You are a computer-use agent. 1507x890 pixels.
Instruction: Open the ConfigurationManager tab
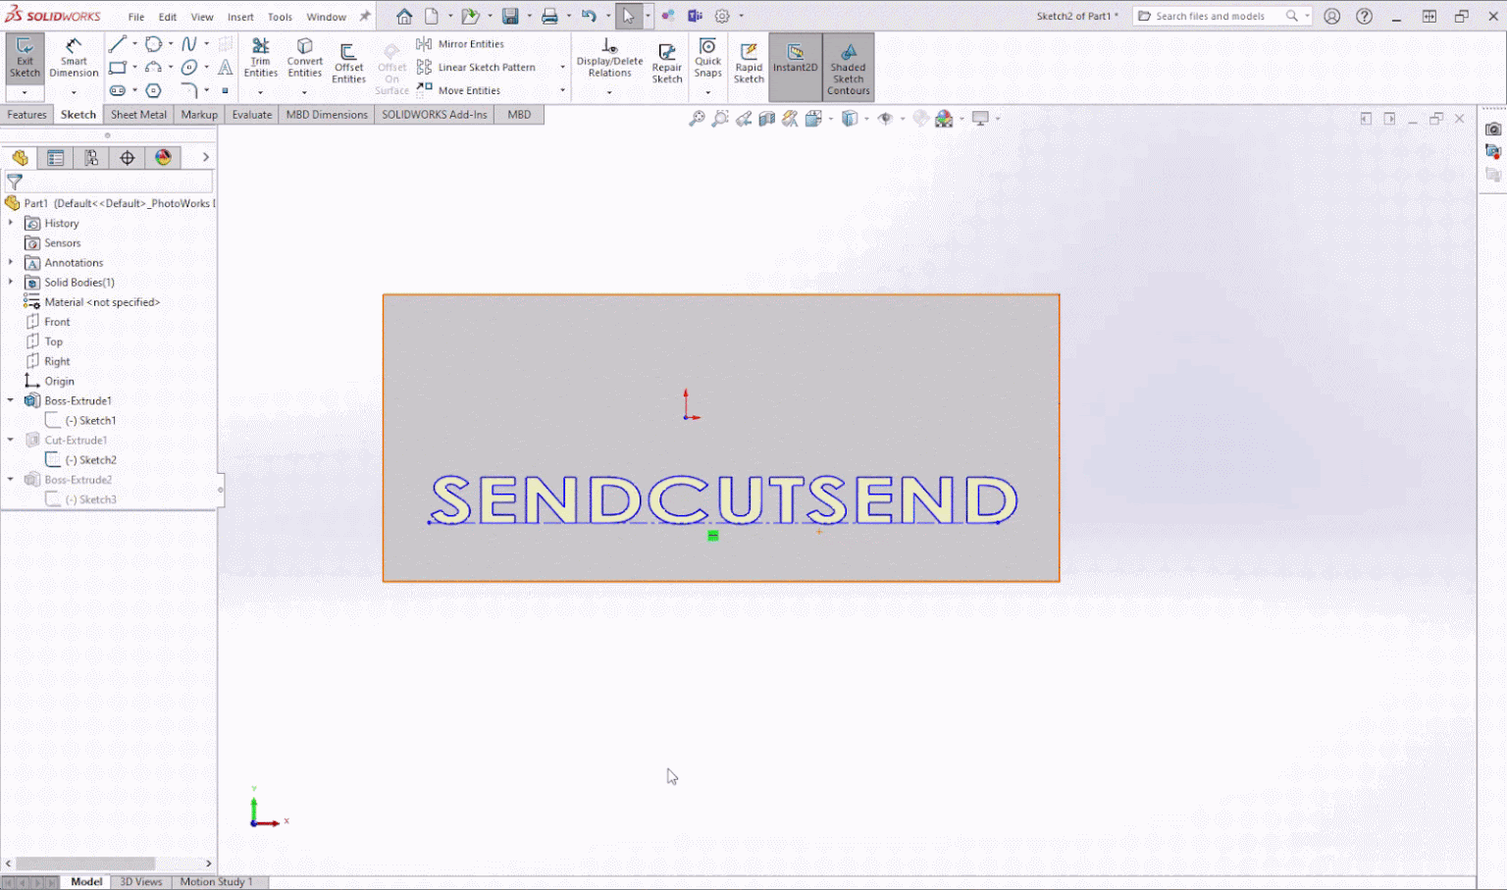tap(91, 158)
